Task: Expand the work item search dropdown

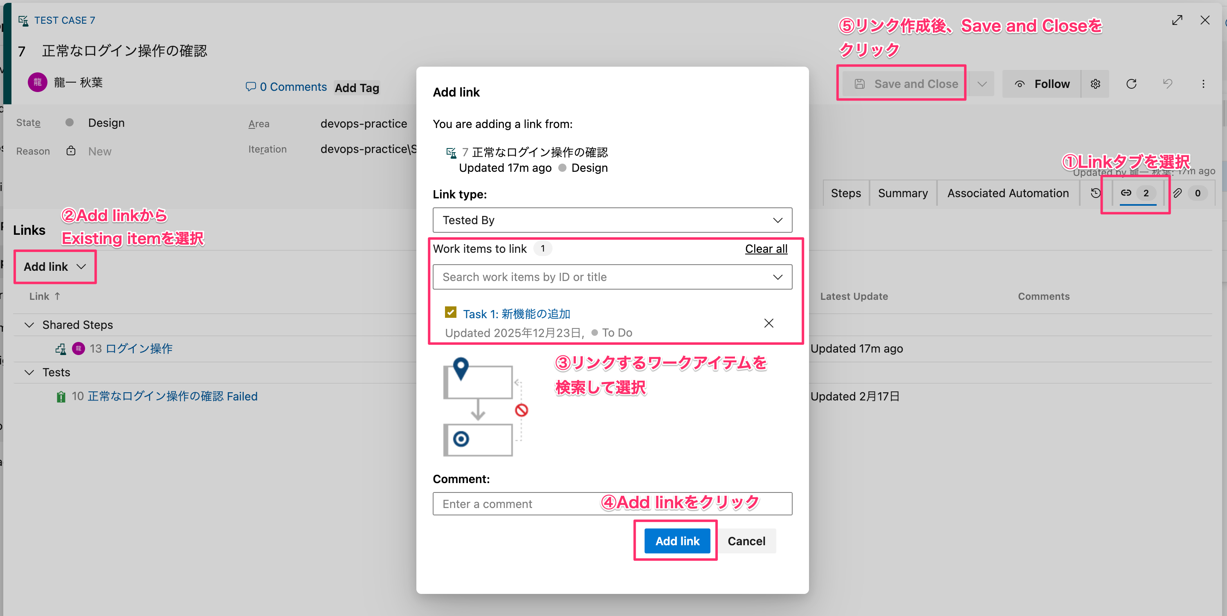Action: [x=778, y=277]
